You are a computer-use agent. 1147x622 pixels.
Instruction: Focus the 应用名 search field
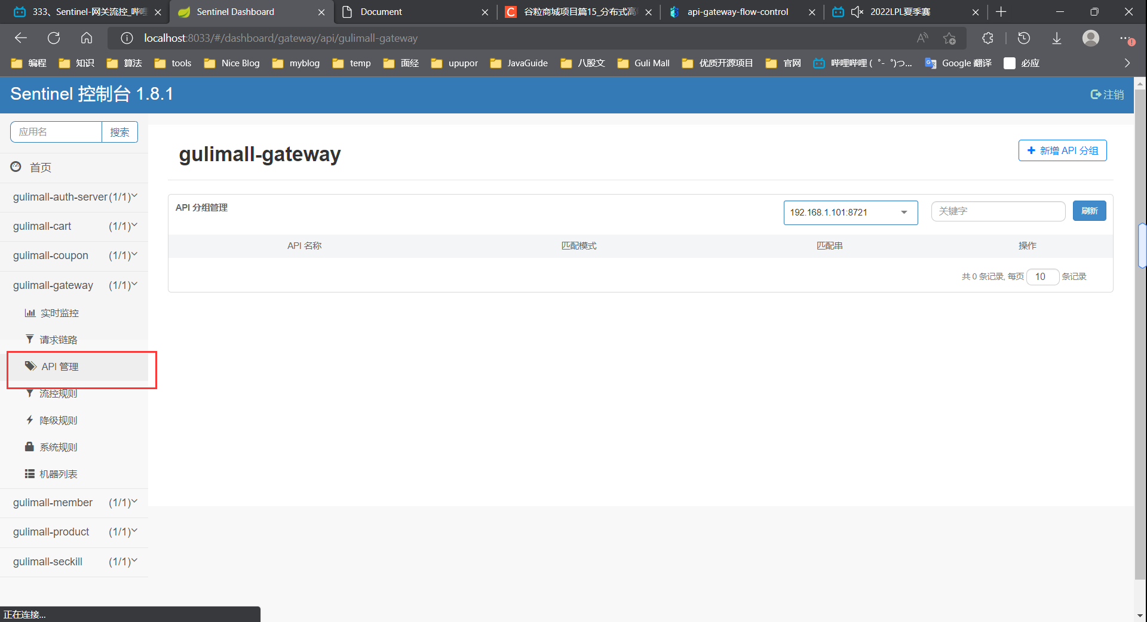[x=56, y=132]
